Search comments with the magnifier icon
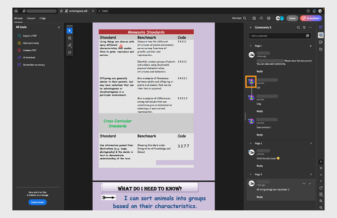Image resolution: width=337 pixels, height=218 pixels. point(298,28)
